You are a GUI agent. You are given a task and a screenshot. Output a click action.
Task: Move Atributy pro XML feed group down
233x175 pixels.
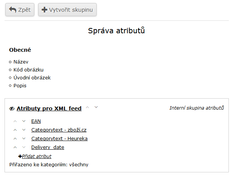[96, 107]
